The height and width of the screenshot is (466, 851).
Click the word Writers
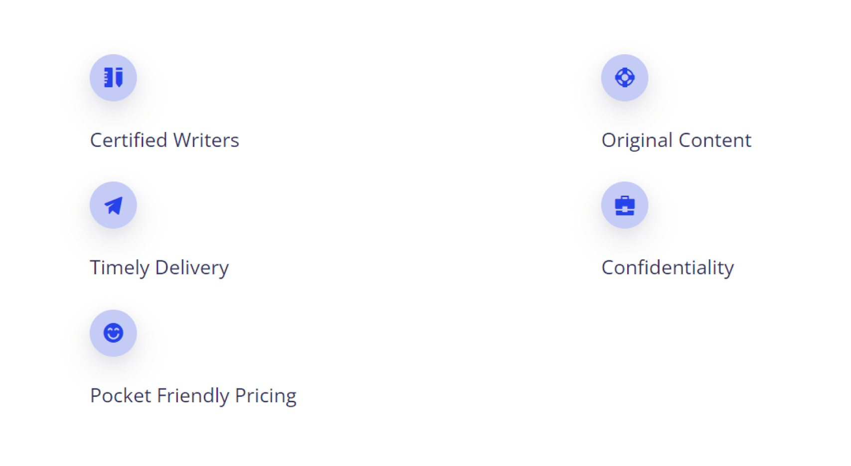[x=206, y=140]
